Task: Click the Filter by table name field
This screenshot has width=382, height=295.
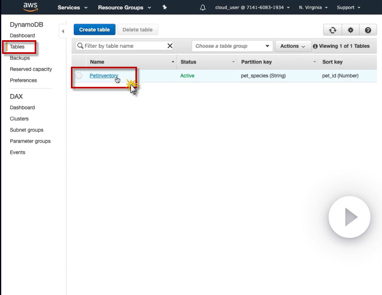Action: click(125, 46)
